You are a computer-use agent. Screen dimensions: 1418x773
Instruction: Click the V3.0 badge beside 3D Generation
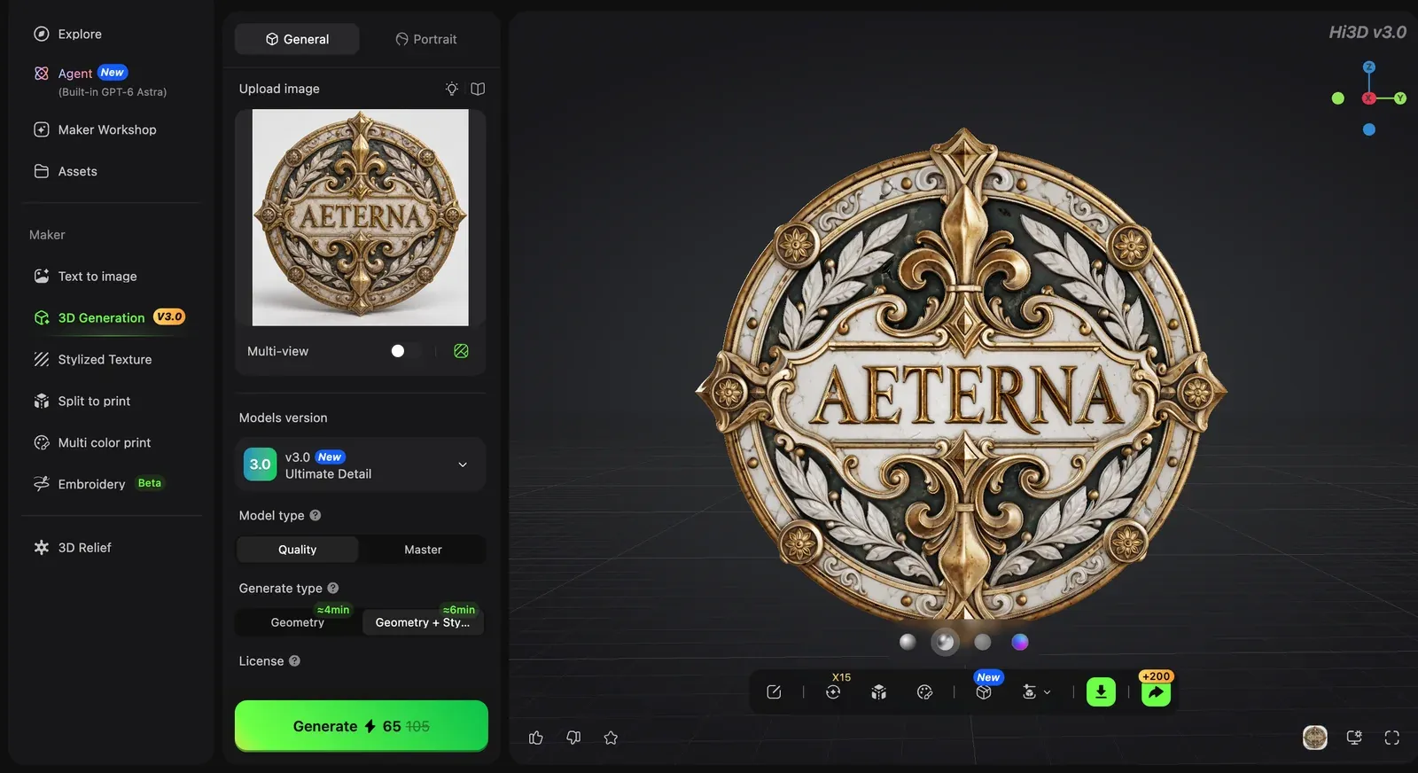pos(169,316)
